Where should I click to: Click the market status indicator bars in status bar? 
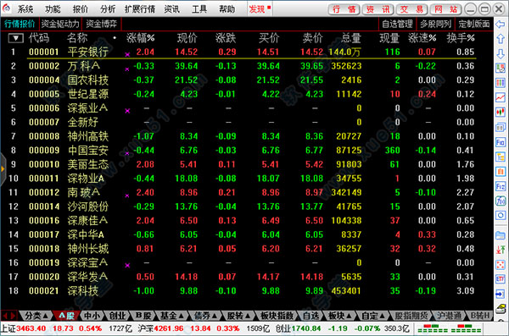(x=450, y=328)
